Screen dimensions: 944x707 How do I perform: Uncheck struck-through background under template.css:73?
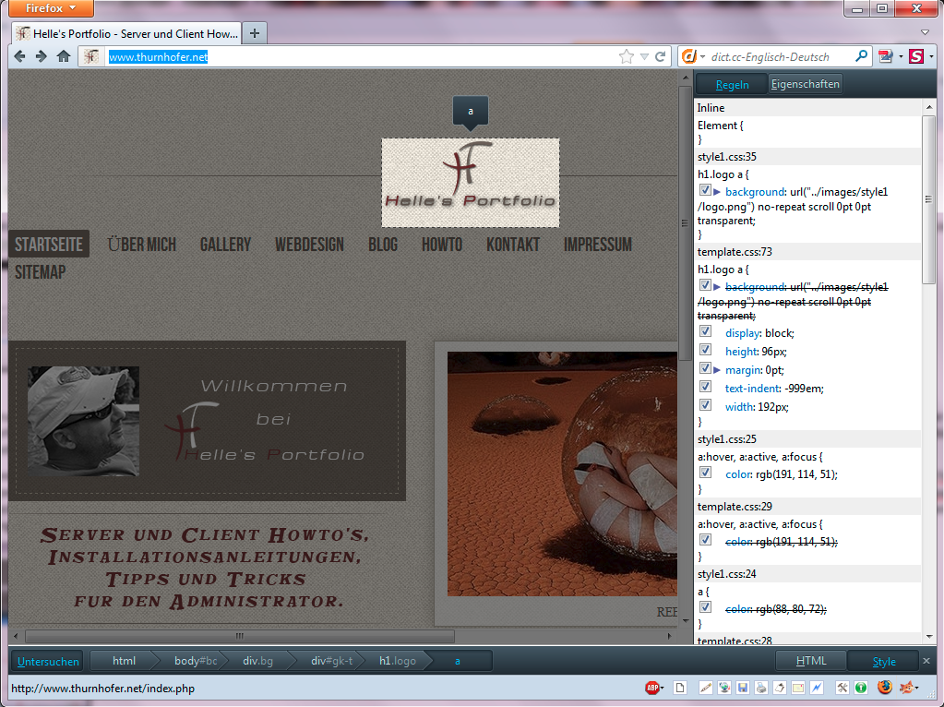(x=705, y=285)
